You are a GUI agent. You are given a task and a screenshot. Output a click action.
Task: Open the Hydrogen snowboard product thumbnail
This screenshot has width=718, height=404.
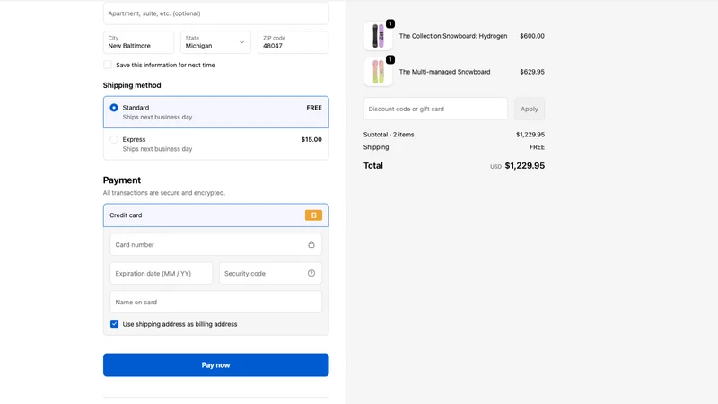378,36
